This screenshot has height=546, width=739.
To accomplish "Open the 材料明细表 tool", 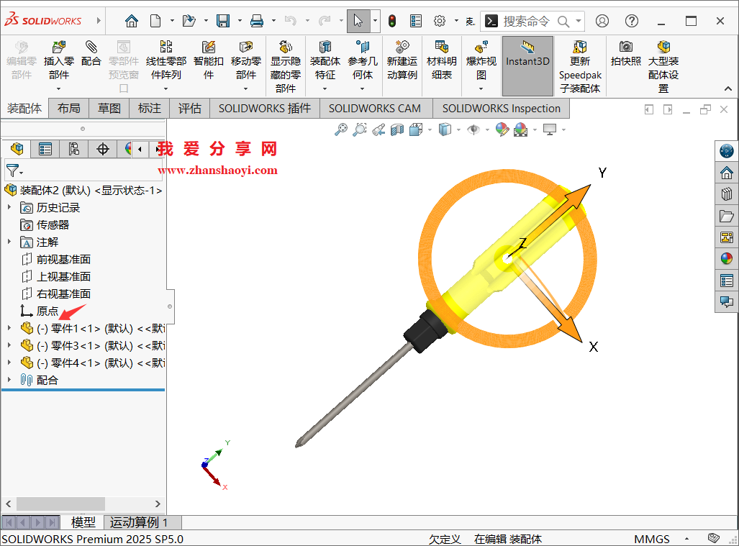I will [x=442, y=60].
